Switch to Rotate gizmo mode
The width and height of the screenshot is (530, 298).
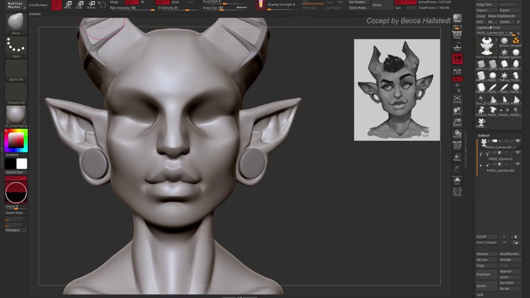click(x=91, y=5)
